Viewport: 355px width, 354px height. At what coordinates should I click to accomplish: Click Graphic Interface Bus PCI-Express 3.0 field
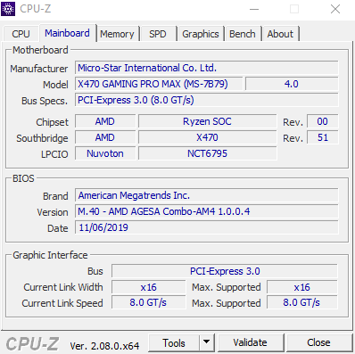point(225,271)
